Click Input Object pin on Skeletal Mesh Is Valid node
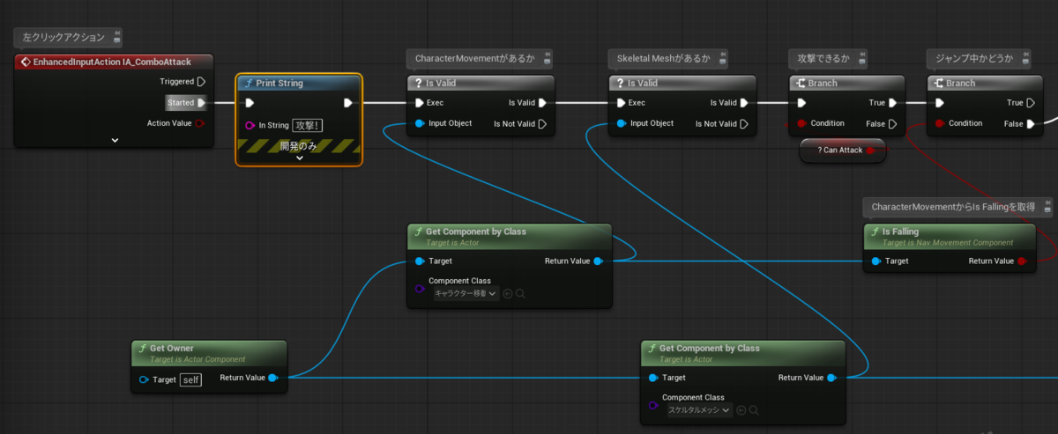The image size is (1058, 434). pos(622,123)
